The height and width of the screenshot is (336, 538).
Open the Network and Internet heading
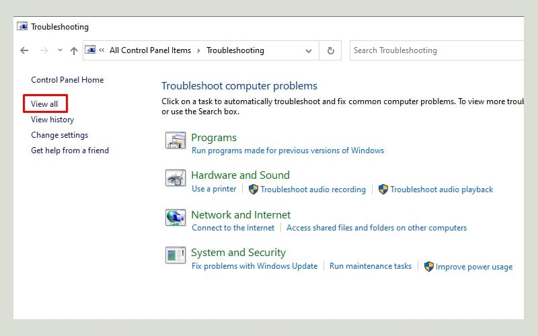pyautogui.click(x=241, y=215)
